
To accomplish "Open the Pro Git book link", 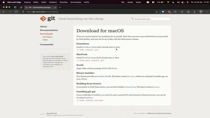I will (57, 56).
